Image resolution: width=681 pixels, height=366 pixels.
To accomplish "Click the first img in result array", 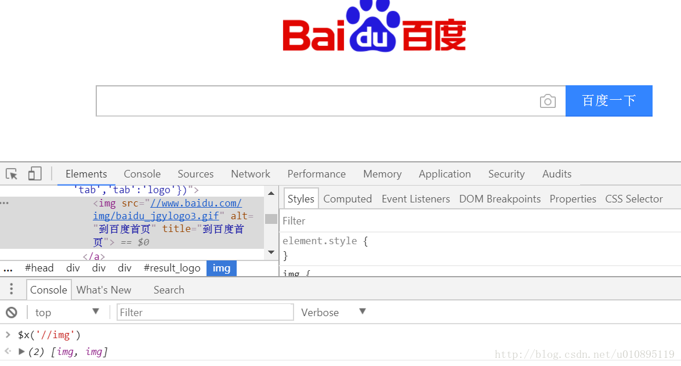I will pyautogui.click(x=65, y=351).
